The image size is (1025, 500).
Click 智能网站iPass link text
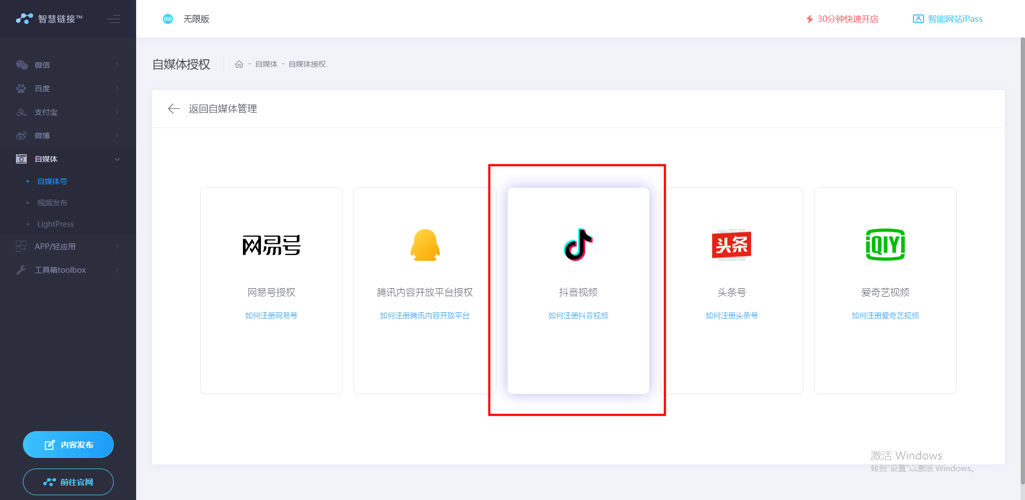point(955,19)
